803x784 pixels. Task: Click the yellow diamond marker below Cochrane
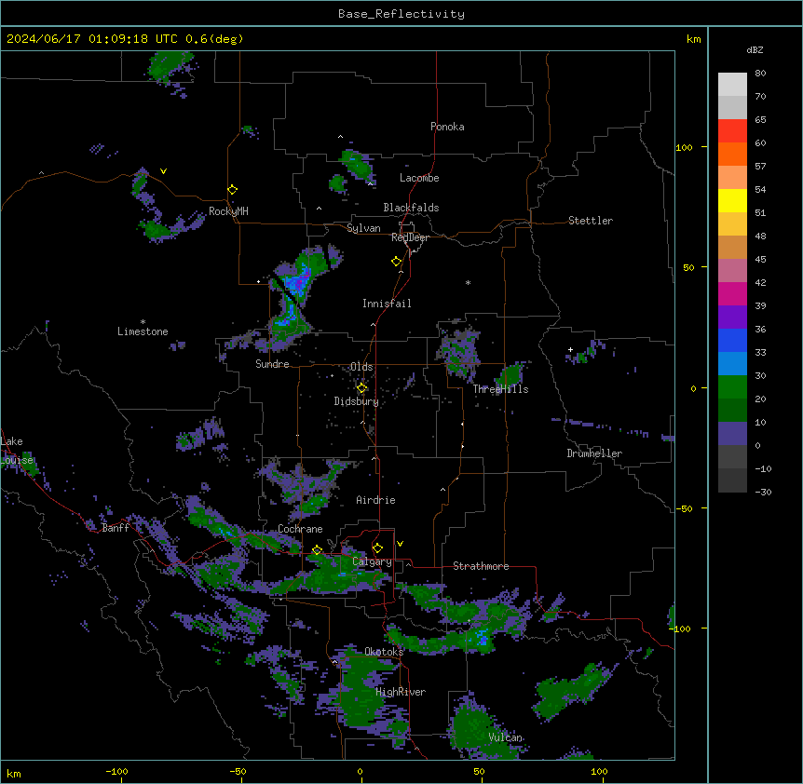click(x=317, y=550)
